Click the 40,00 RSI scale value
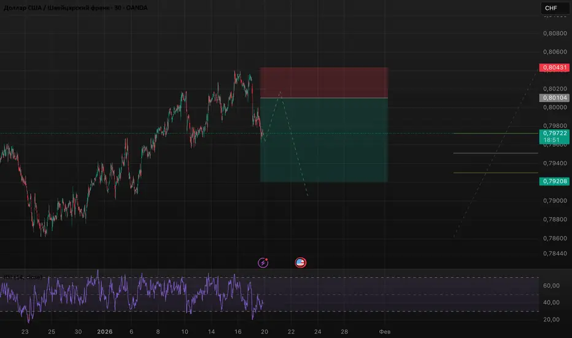 coord(551,302)
